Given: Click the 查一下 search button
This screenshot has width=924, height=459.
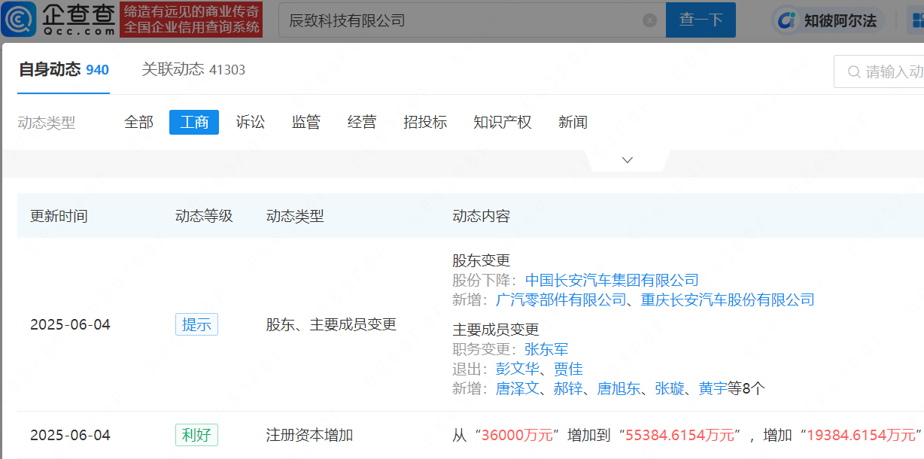Looking at the screenshot, I should pyautogui.click(x=701, y=20).
